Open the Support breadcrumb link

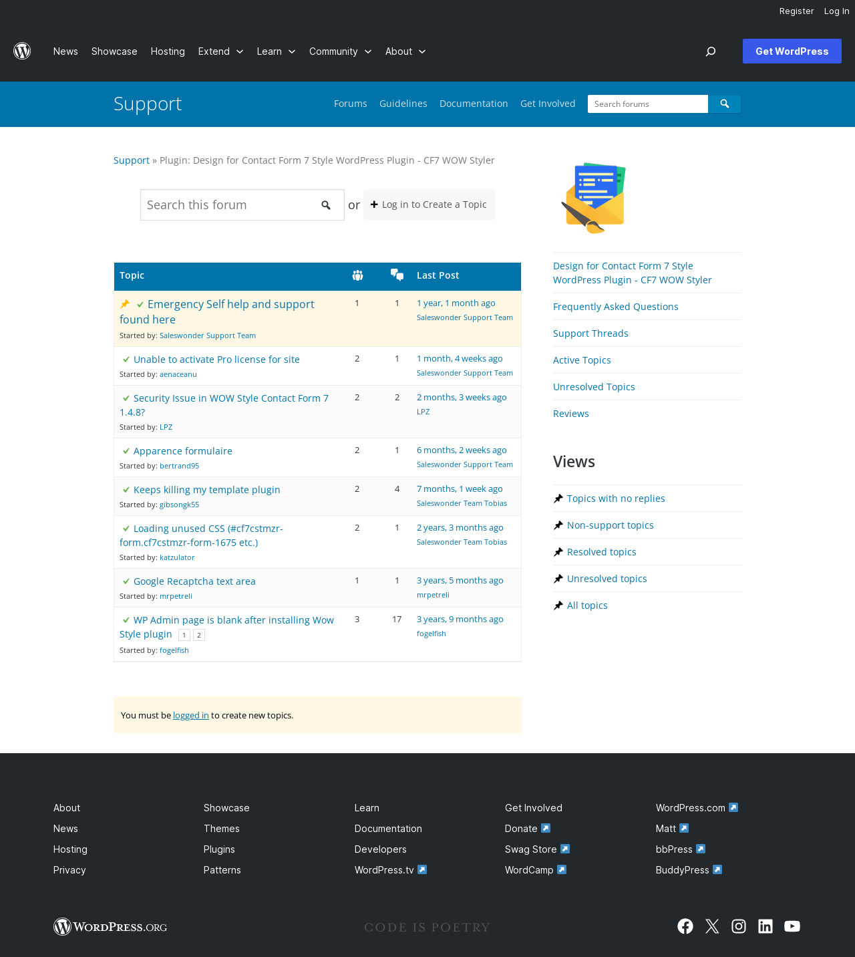[x=132, y=160]
